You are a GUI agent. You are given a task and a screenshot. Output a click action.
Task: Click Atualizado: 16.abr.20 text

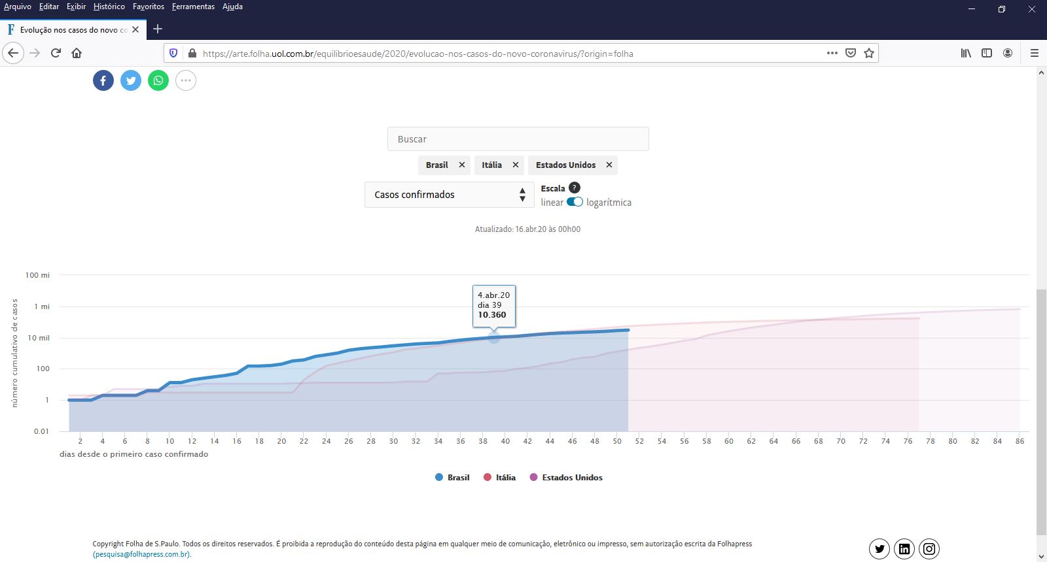pos(527,229)
